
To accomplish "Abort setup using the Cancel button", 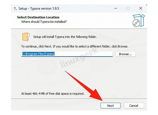I will 134,106.
